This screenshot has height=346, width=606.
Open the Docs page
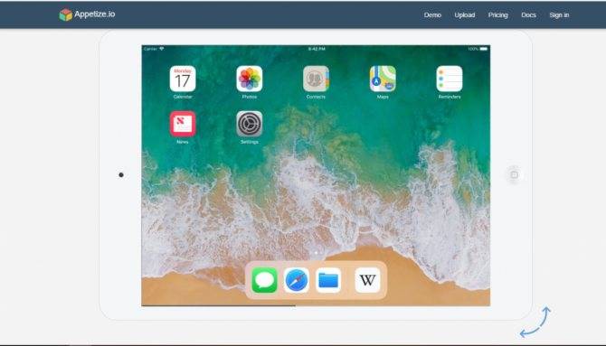tap(529, 15)
